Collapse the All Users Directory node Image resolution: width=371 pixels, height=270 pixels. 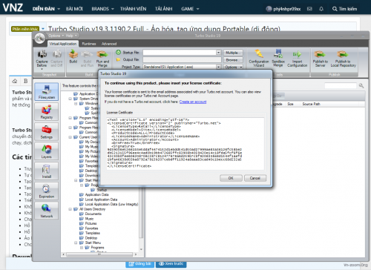coord(70,209)
